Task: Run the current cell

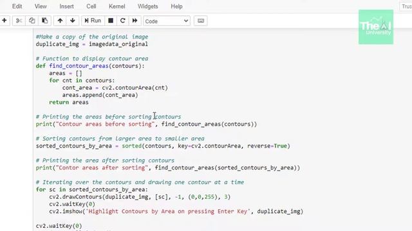Action: click(x=93, y=21)
